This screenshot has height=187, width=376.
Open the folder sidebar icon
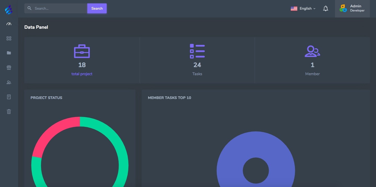tap(9, 53)
